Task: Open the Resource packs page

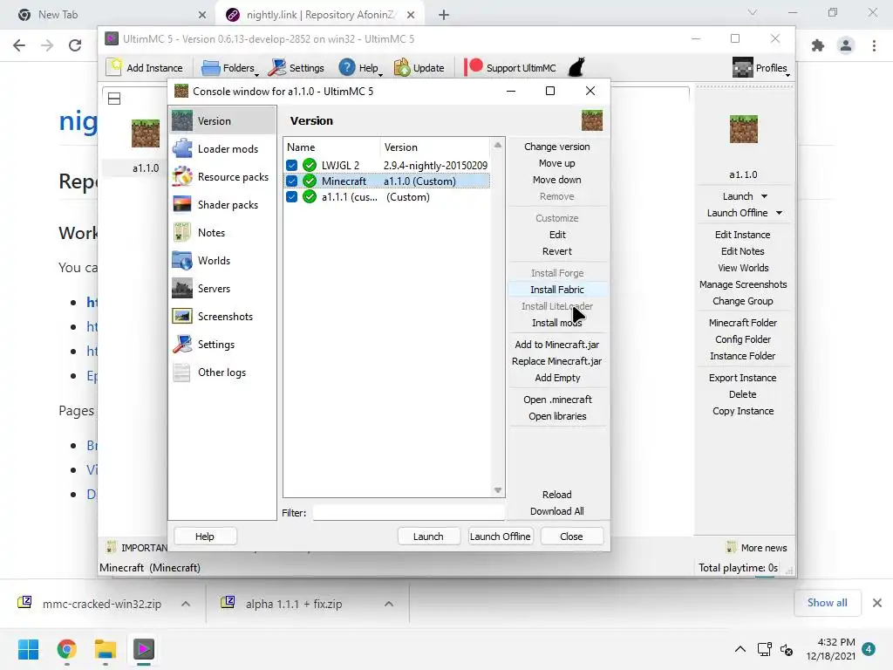Action: coord(222,176)
